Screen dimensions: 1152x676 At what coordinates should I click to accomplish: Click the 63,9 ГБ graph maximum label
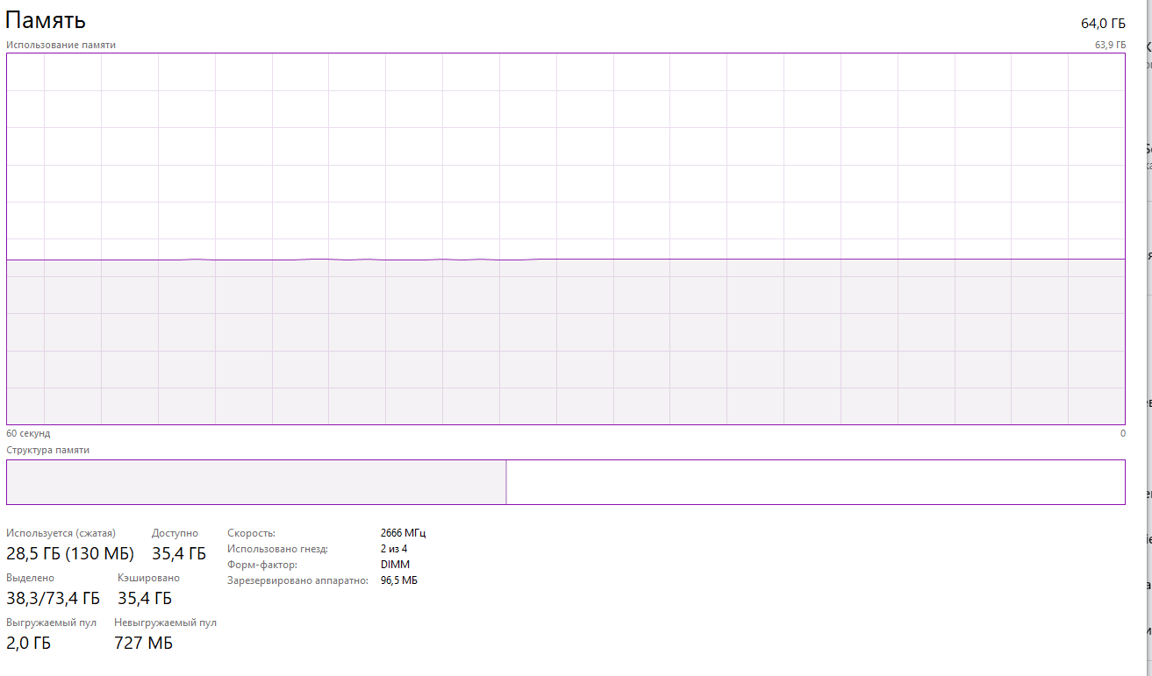coord(1109,45)
